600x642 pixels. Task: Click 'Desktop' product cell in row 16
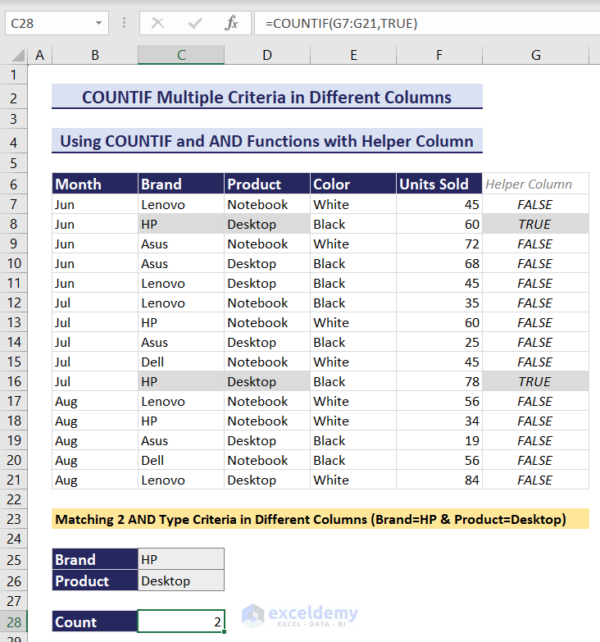tap(267, 381)
